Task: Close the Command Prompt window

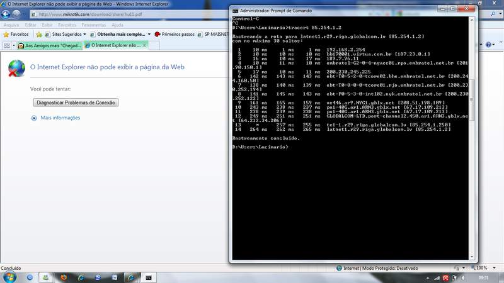Action: [x=466, y=9]
